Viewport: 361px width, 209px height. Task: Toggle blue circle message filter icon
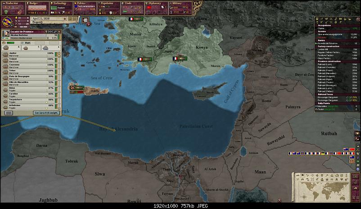(358, 169)
